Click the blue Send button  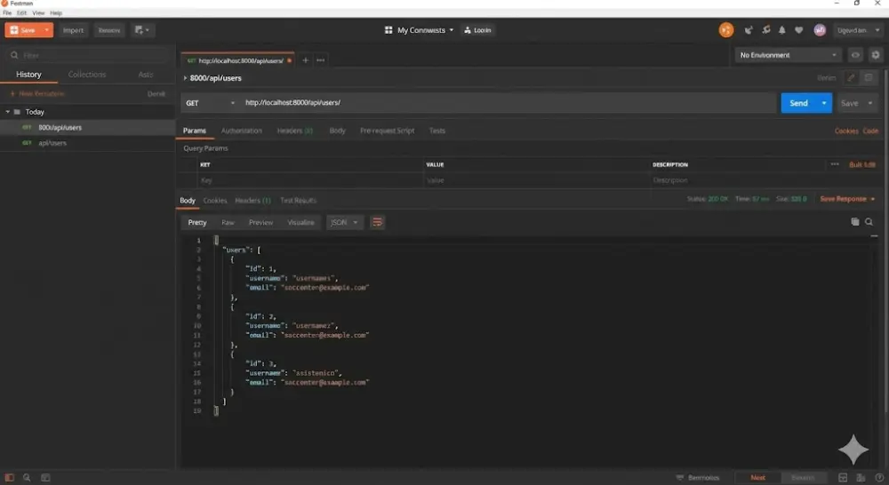coord(798,103)
